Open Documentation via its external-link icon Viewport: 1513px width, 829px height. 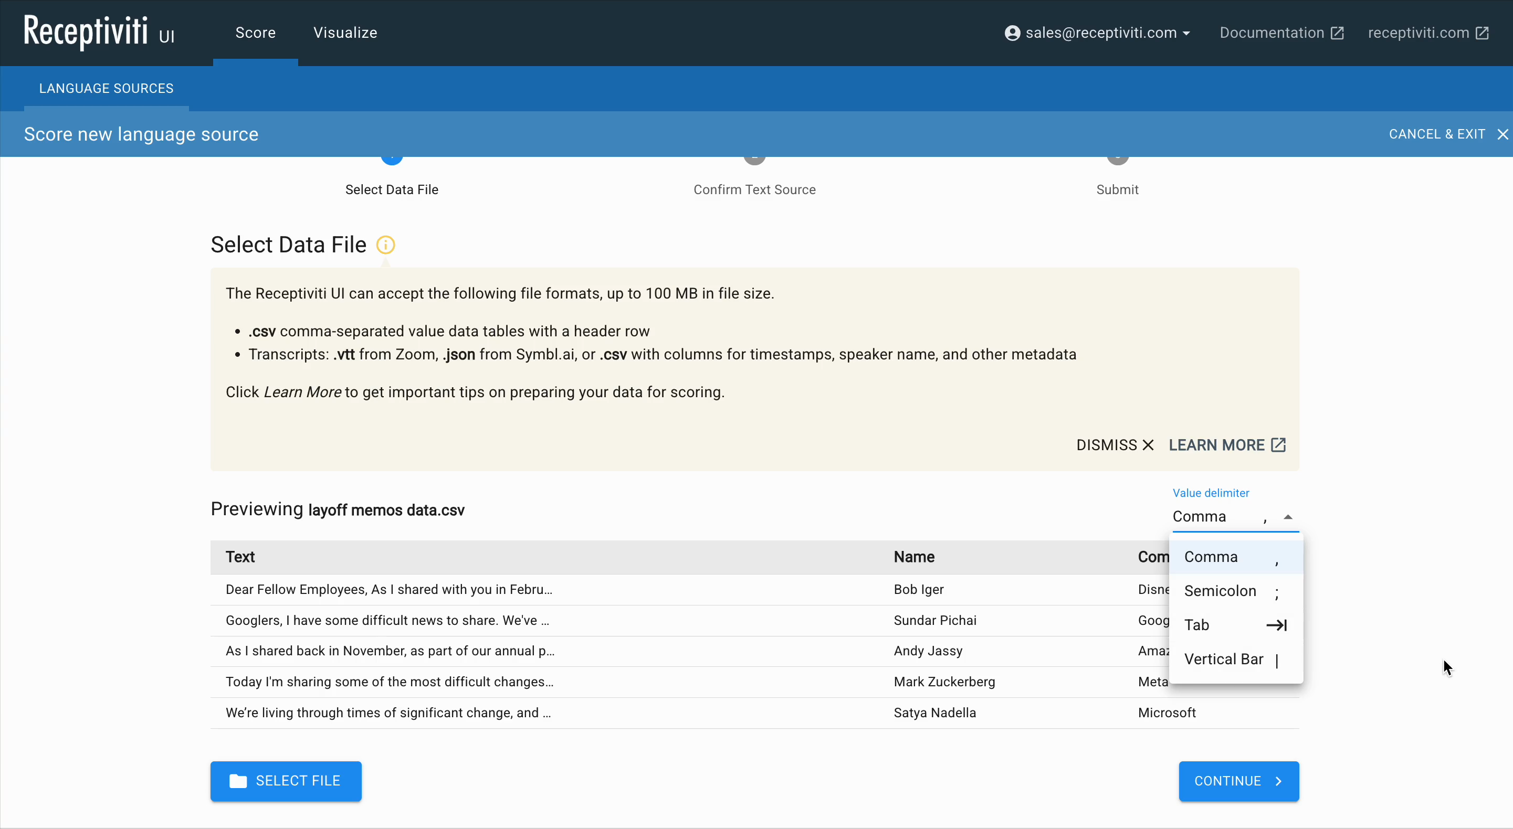(1338, 33)
